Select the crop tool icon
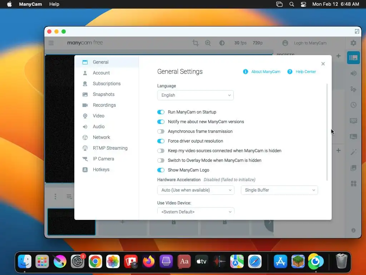 tap(196, 43)
